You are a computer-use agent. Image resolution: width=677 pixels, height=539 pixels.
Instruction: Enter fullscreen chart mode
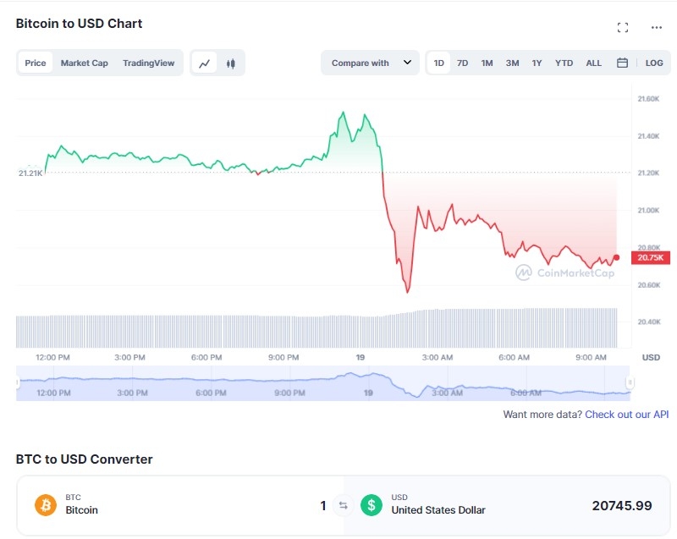click(x=623, y=28)
